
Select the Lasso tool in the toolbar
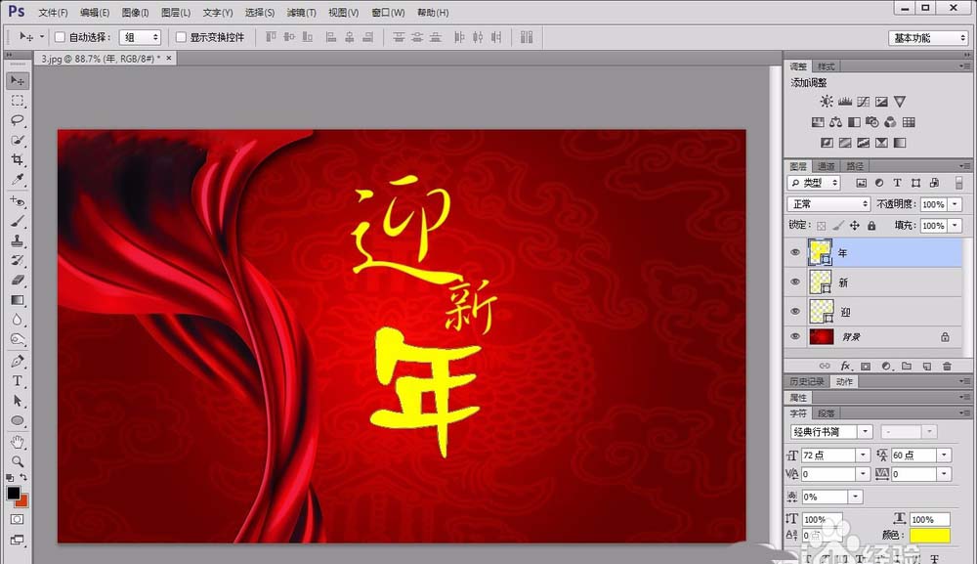coord(18,119)
